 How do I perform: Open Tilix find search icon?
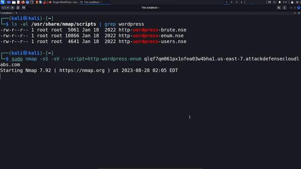tap(279, 8)
